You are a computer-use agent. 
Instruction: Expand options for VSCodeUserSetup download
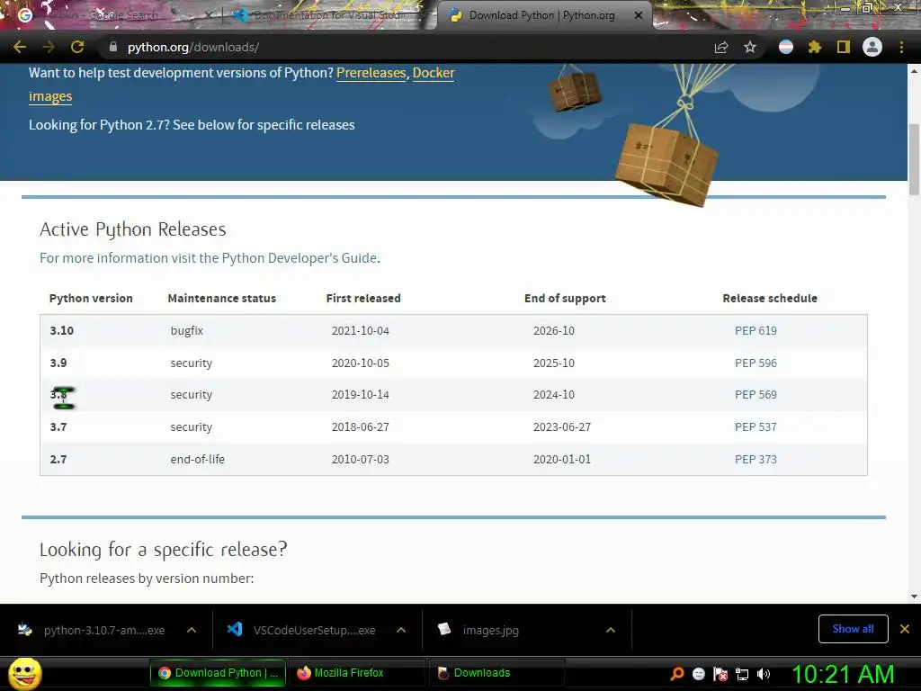tap(401, 630)
